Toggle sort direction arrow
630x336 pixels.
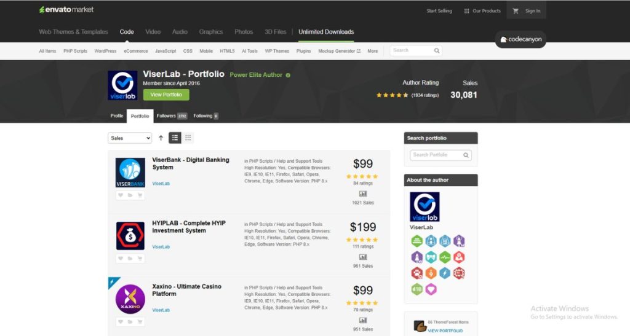coord(161,138)
